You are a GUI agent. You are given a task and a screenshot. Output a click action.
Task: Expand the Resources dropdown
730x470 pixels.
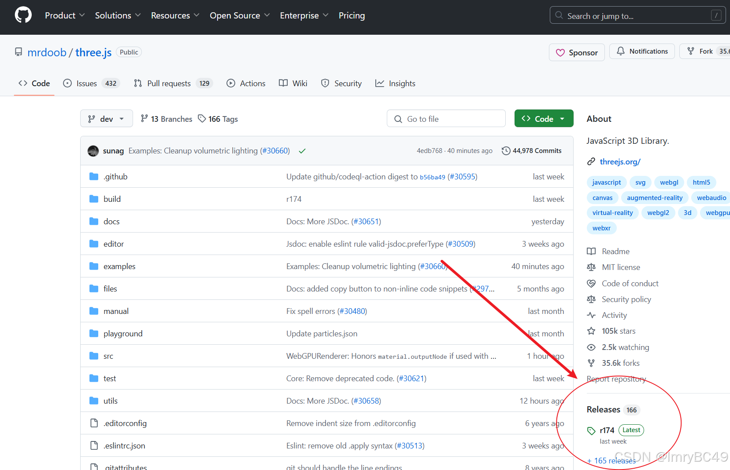pyautogui.click(x=175, y=15)
